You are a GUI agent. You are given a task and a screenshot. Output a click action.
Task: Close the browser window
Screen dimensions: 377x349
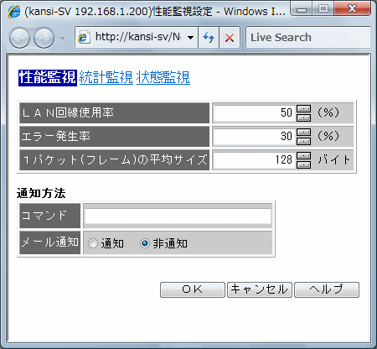click(x=352, y=8)
